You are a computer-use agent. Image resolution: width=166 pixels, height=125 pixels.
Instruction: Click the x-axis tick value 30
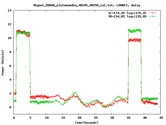112,118
